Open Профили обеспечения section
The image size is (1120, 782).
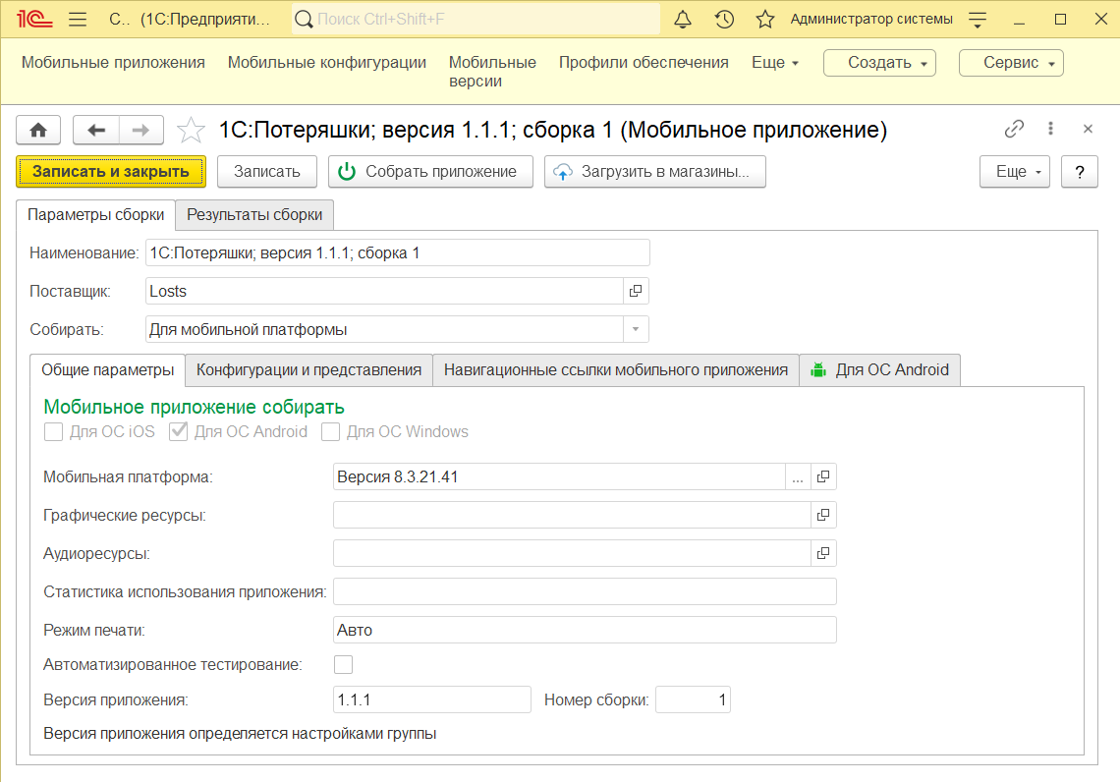[644, 63]
